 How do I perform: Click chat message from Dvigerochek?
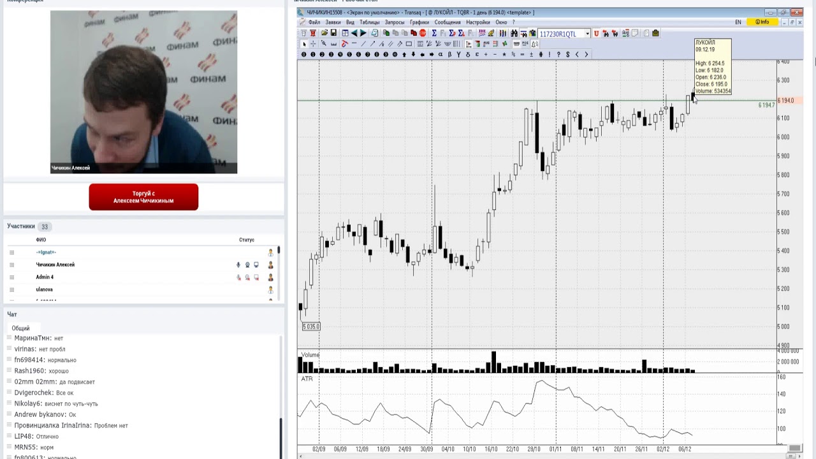[44, 393]
